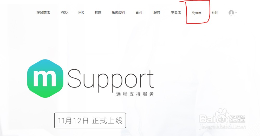This screenshot has height=136, width=260.
Task: Go to the MX product page
Action: click(x=81, y=12)
